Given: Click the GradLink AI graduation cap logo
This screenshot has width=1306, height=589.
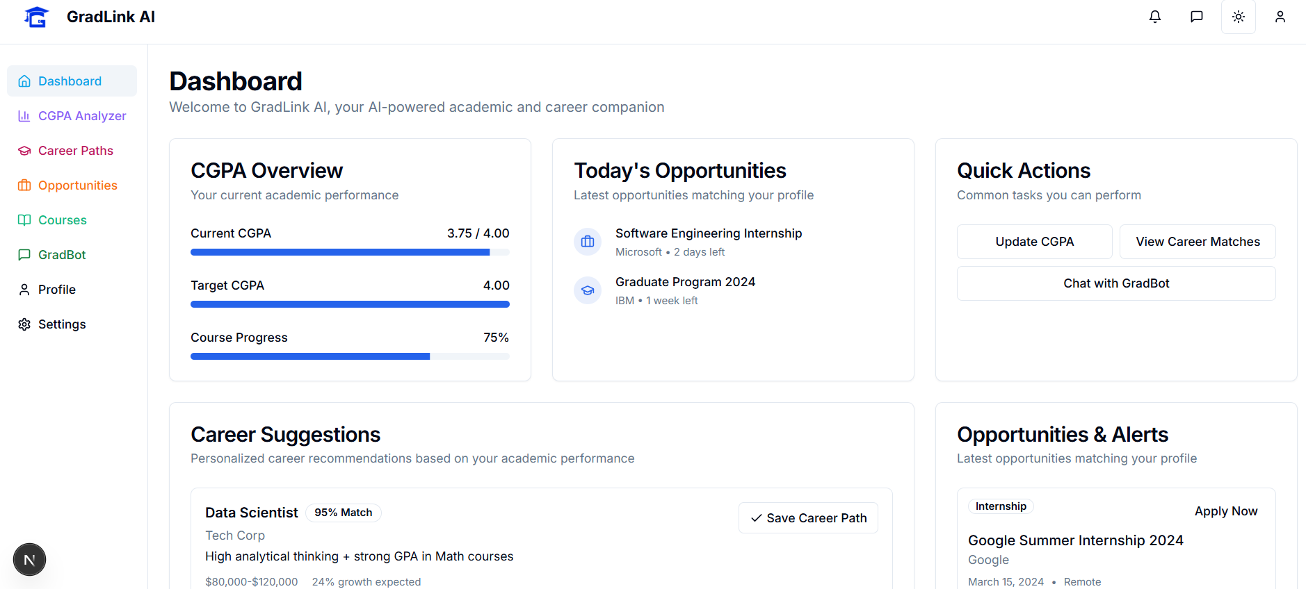Looking at the screenshot, I should pos(36,17).
